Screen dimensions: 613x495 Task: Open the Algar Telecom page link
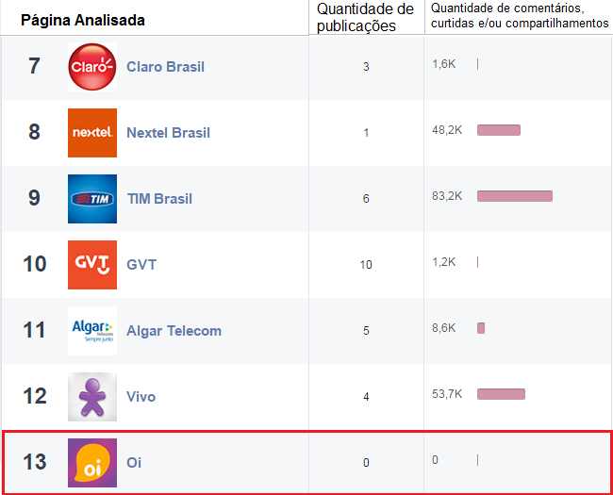click(174, 330)
